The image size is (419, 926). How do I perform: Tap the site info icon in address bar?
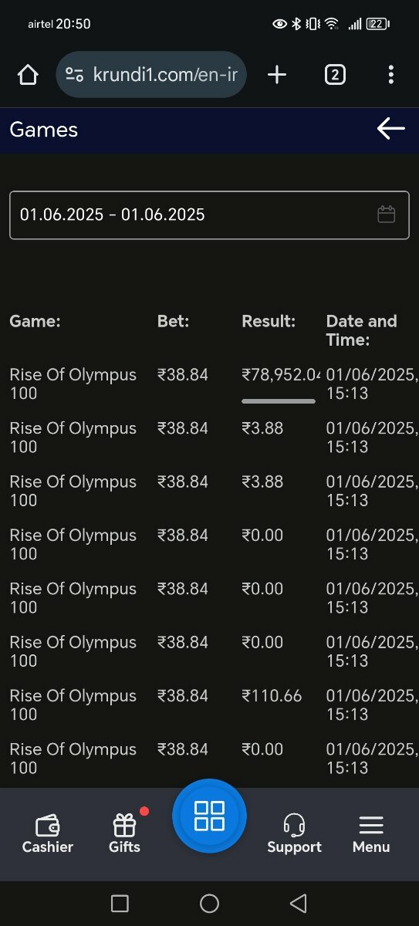pyautogui.click(x=74, y=75)
